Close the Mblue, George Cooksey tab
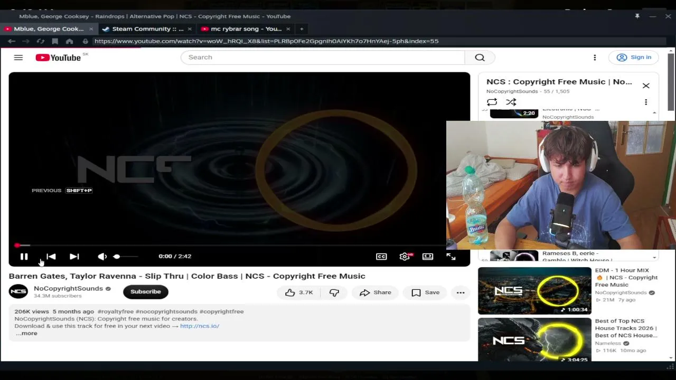676x380 pixels. [x=91, y=29]
